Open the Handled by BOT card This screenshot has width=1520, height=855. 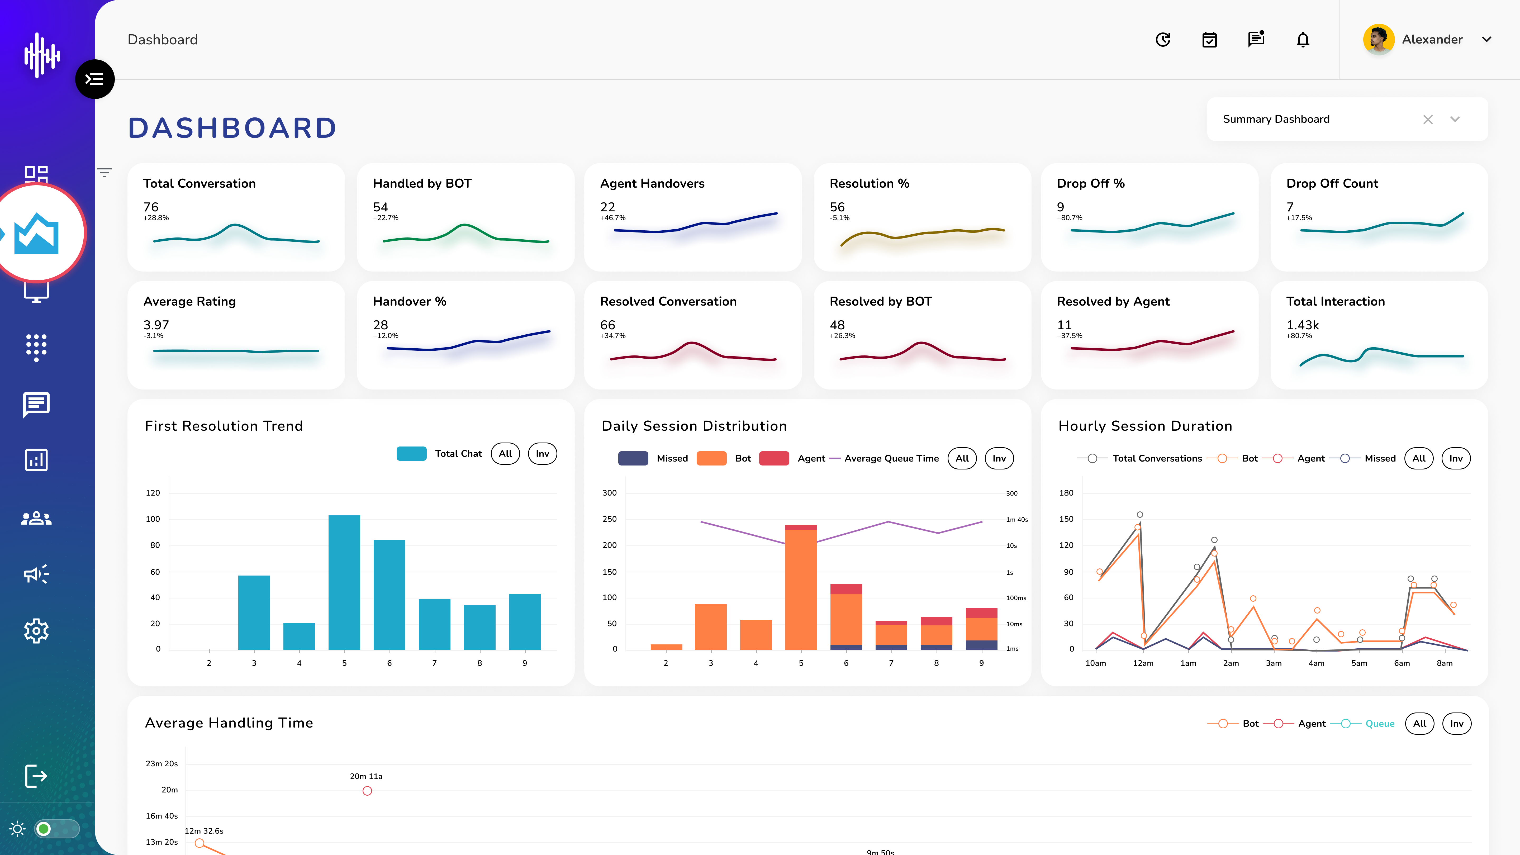[465, 217]
